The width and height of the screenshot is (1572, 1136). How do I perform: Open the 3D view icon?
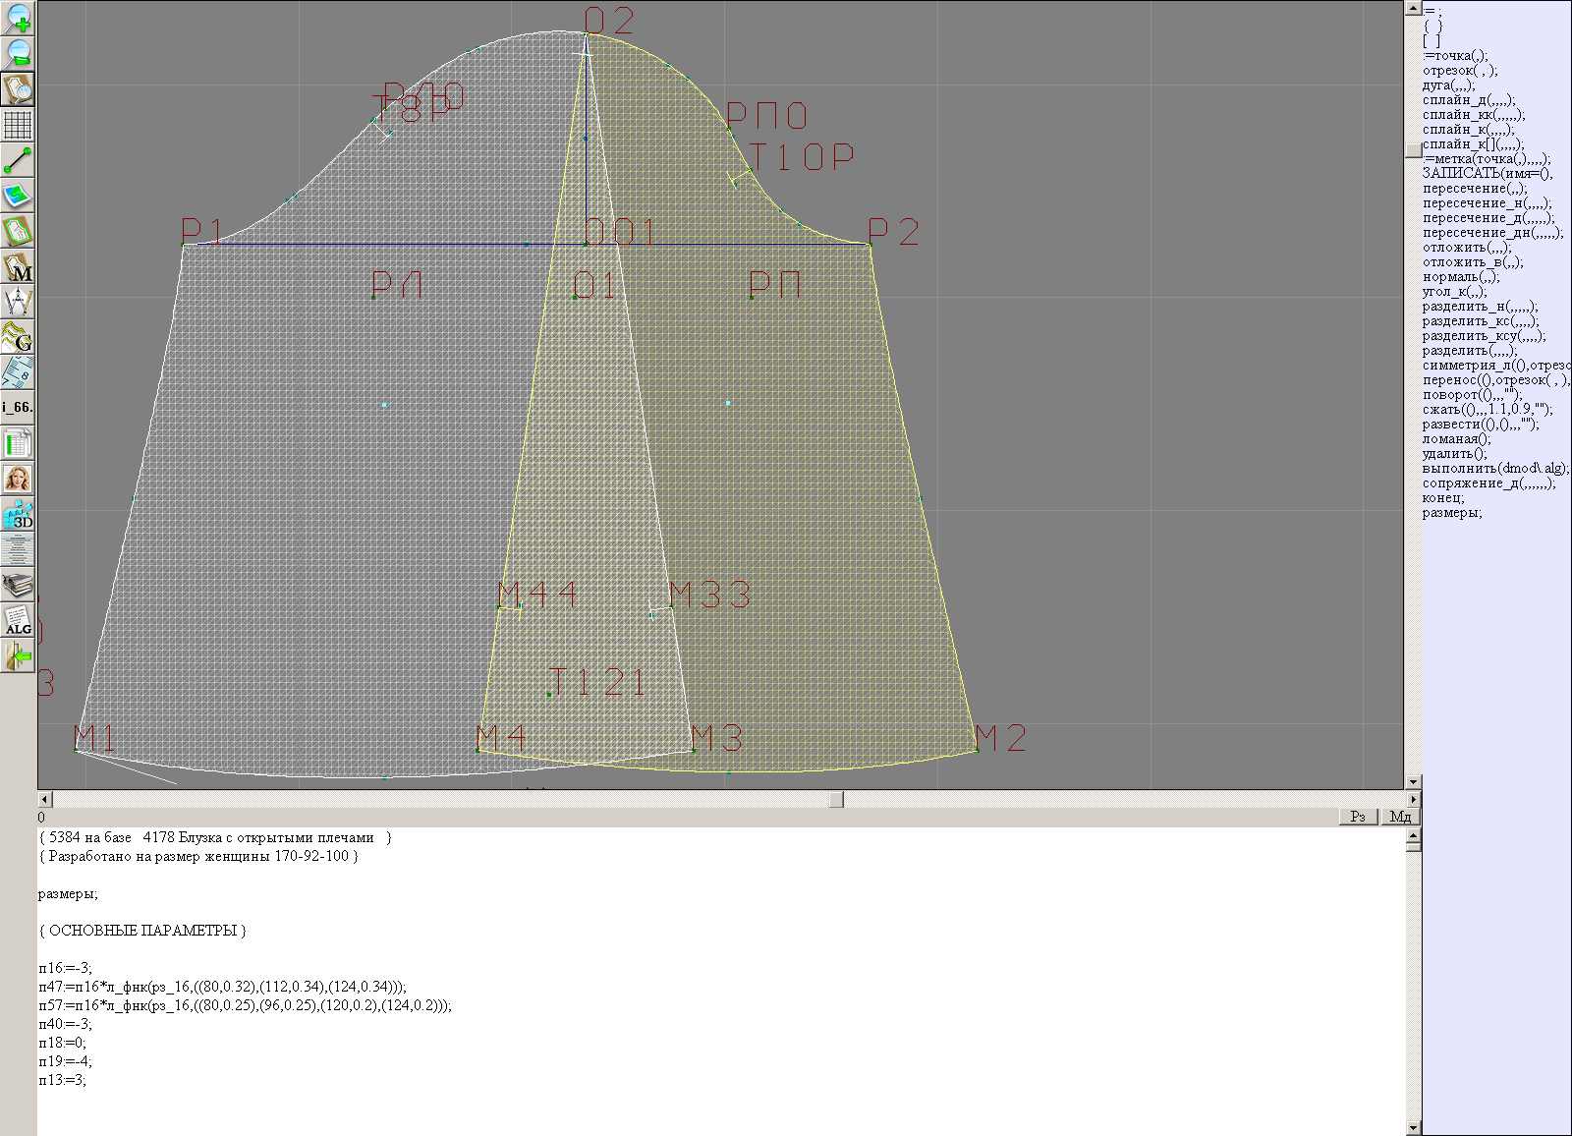click(18, 515)
